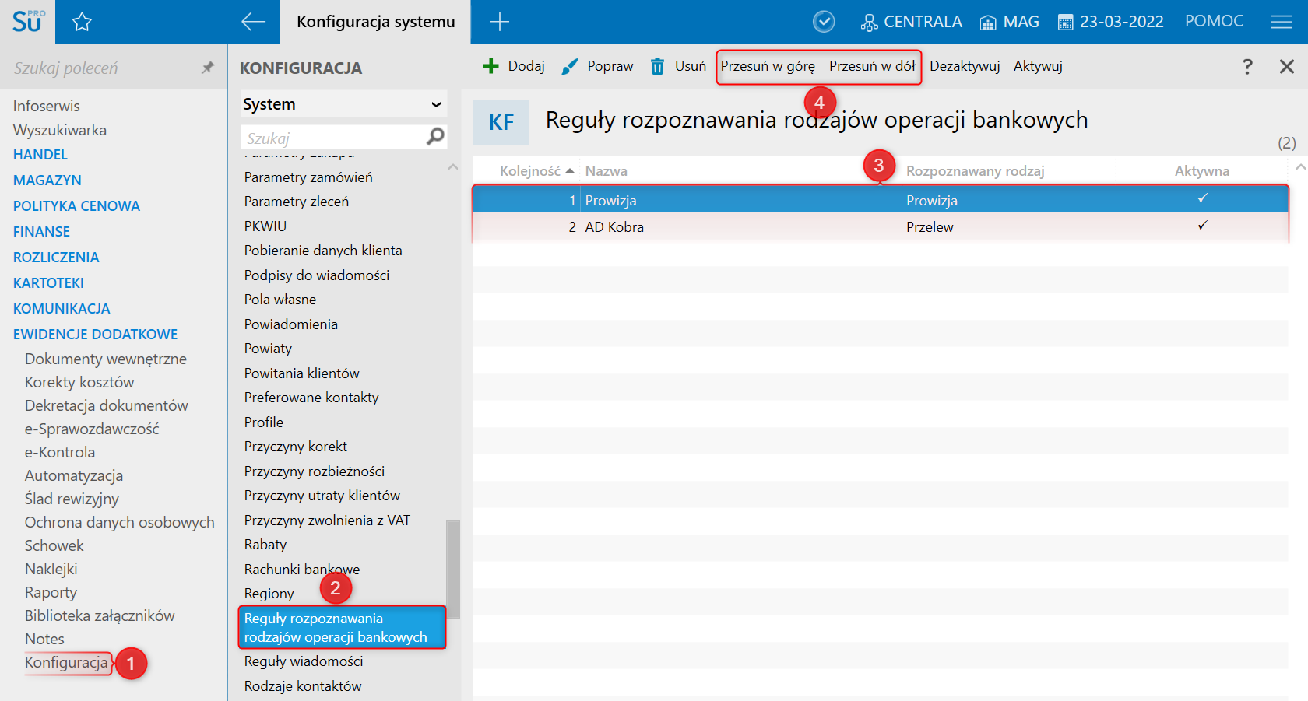Open Dokumenty wewnętrzne

(x=106, y=359)
